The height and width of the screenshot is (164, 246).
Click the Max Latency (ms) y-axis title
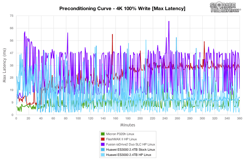(4, 65)
